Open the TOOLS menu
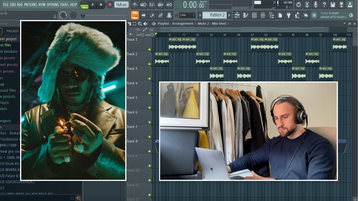The height and width of the screenshot is (201, 358). tap(64, 4)
